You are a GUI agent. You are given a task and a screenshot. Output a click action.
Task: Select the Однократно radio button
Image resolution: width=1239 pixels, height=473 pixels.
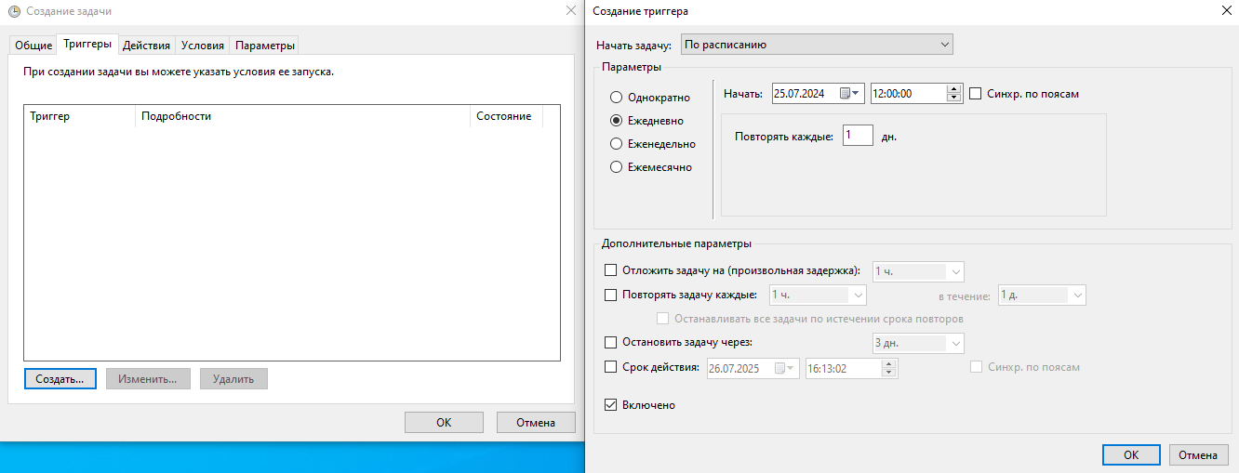tap(616, 98)
